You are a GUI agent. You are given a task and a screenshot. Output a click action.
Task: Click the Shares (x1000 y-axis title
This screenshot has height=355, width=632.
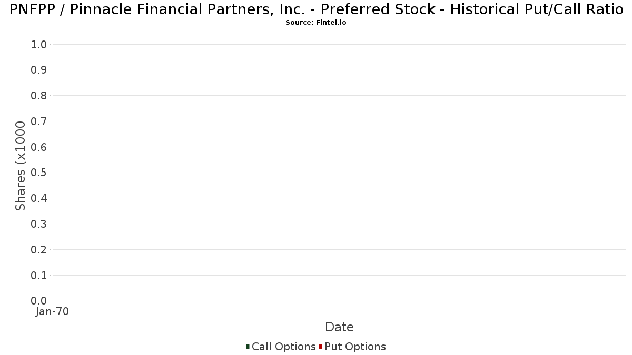pos(21,166)
